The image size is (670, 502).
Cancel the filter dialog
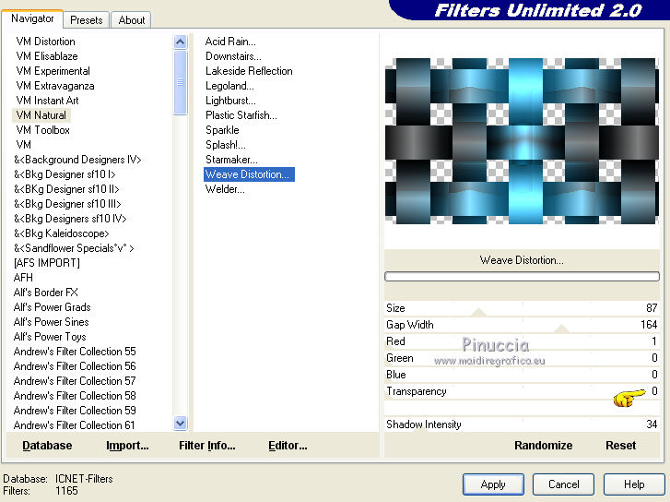click(563, 484)
